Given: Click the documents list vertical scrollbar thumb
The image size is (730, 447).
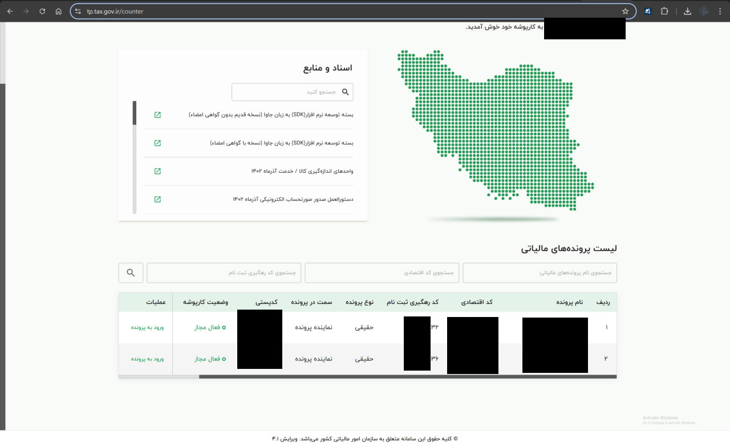Looking at the screenshot, I should (x=135, y=113).
